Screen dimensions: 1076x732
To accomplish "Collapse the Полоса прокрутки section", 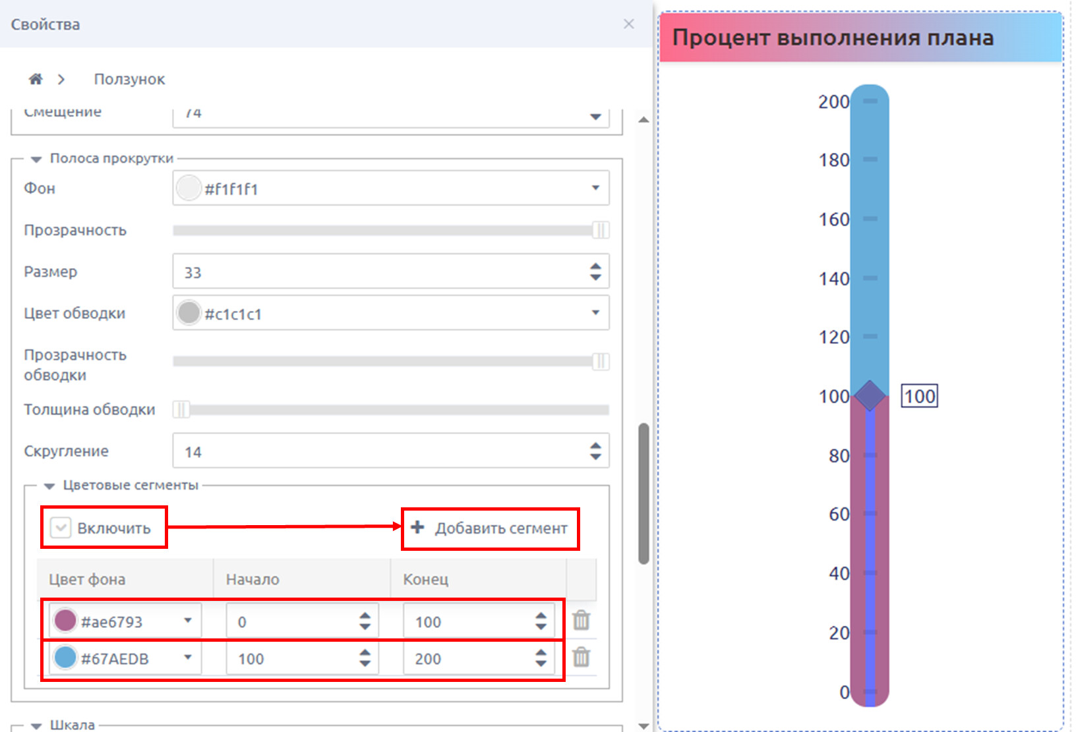I will coord(36,159).
